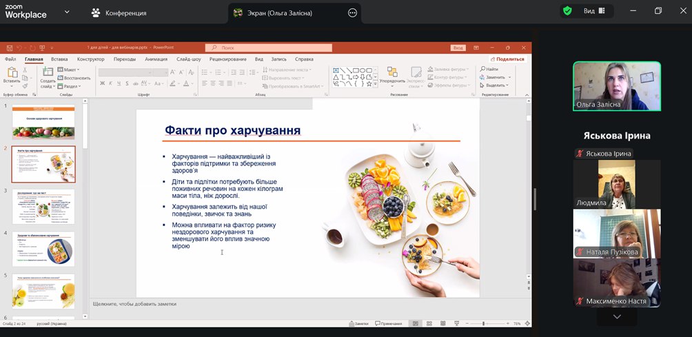Image resolution: width=692 pixels, height=337 pixels.
Task: Toggle Normal view button in the status bar
Action: point(416,323)
